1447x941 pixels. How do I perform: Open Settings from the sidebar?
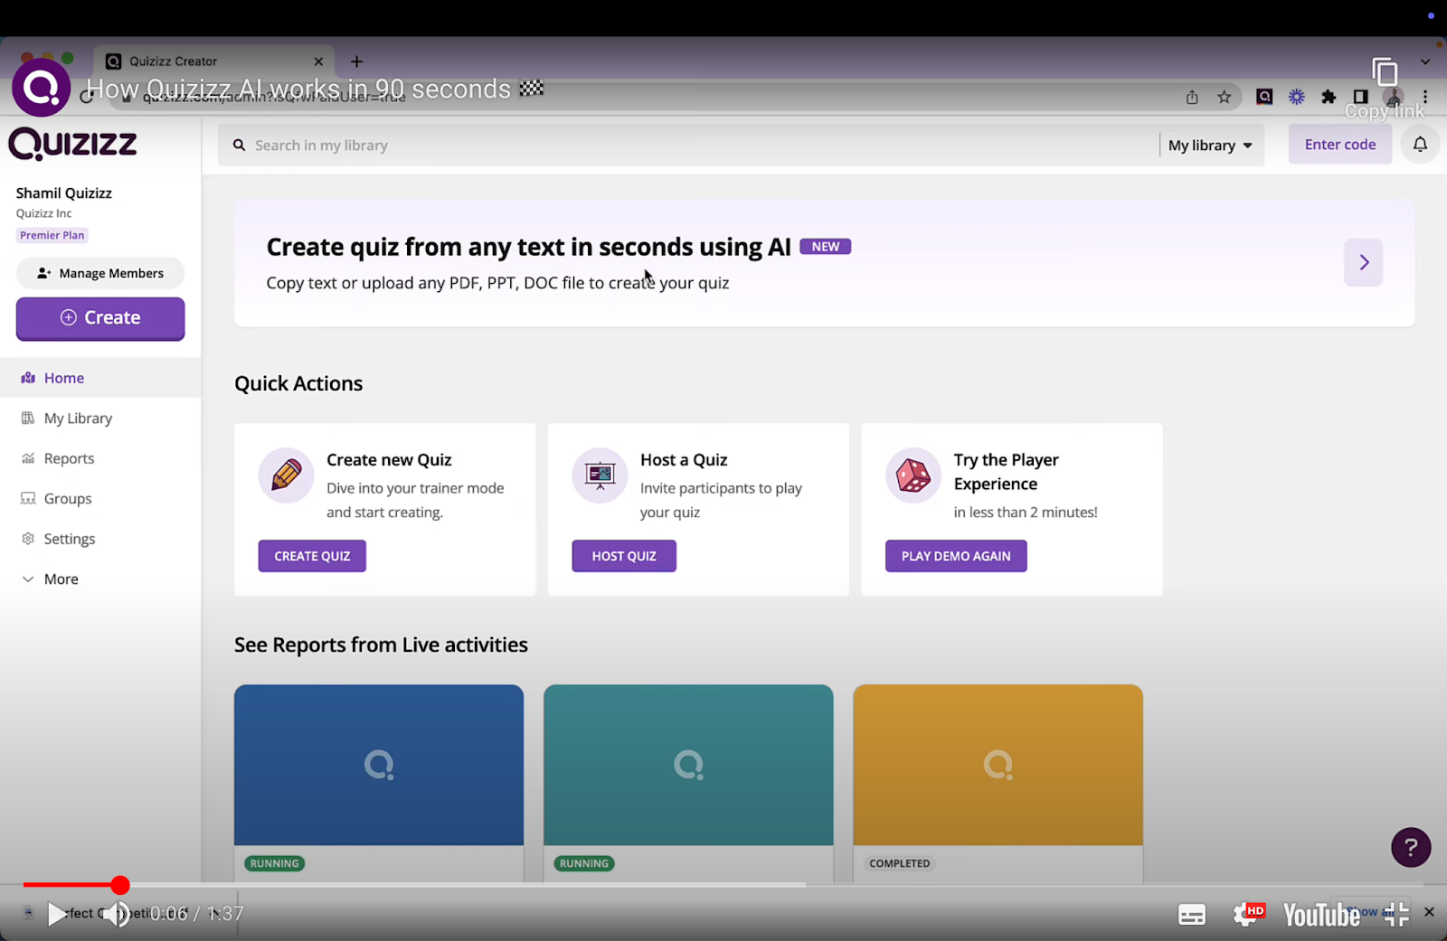(28, 539)
